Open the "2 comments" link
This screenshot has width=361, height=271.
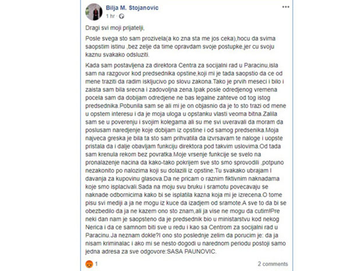pos(273,264)
